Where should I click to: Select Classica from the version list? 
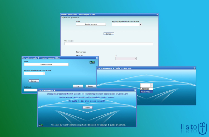click(x=147, y=89)
